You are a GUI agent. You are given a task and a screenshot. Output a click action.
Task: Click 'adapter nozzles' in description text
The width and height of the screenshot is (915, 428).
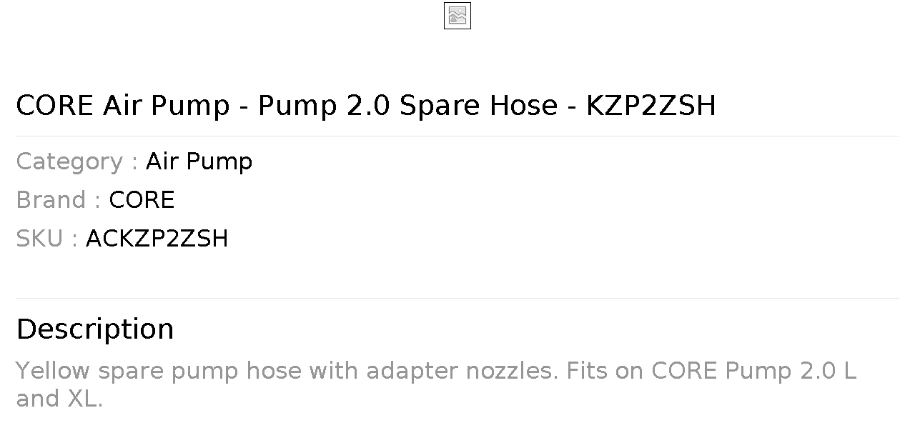(x=462, y=371)
